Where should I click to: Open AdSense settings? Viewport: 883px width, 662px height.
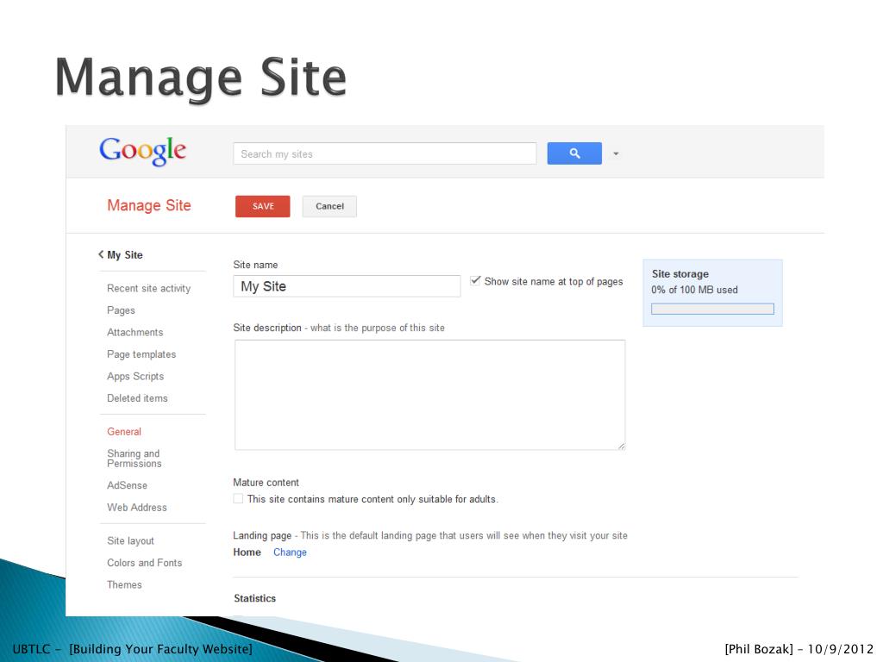click(x=128, y=485)
